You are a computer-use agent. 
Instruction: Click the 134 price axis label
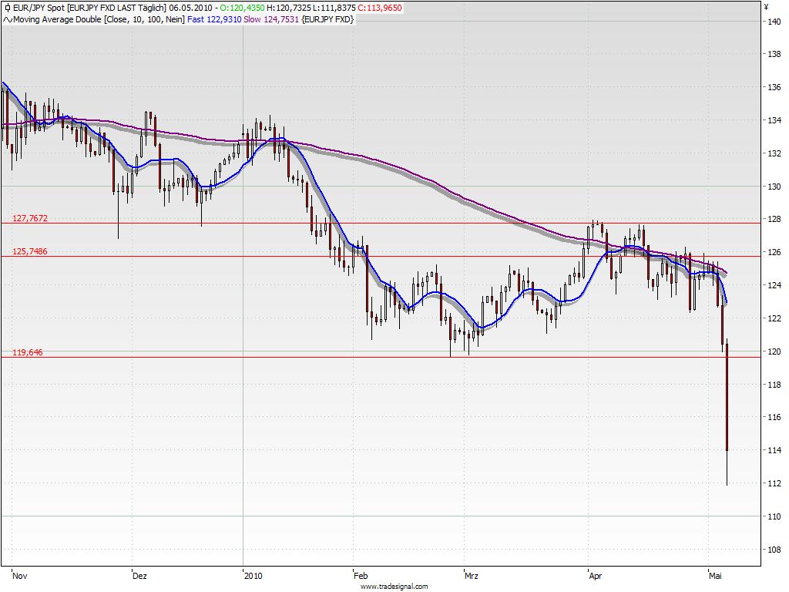[x=774, y=120]
